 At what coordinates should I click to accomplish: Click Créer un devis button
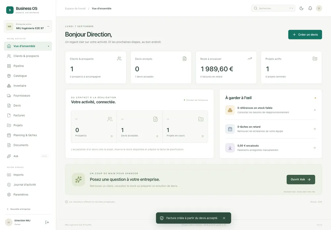(305, 34)
